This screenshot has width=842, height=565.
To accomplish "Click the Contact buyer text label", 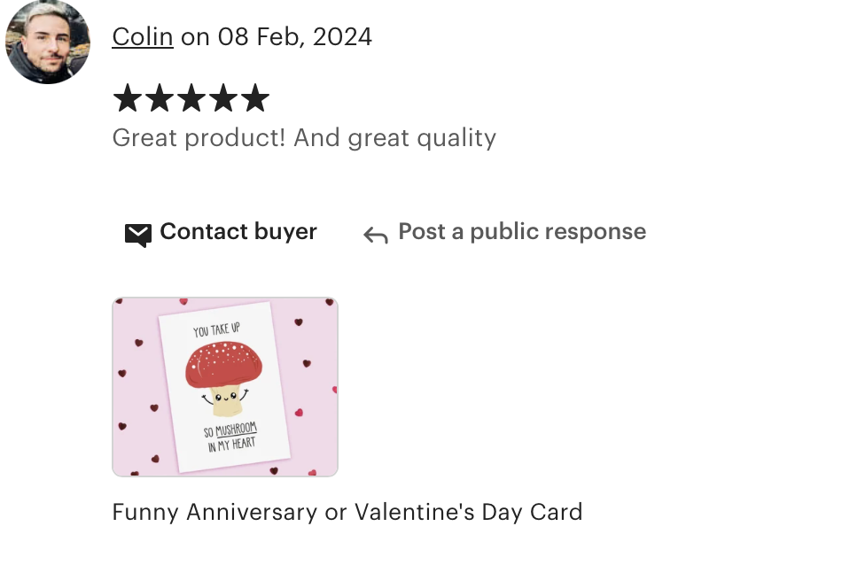I will pos(238,232).
